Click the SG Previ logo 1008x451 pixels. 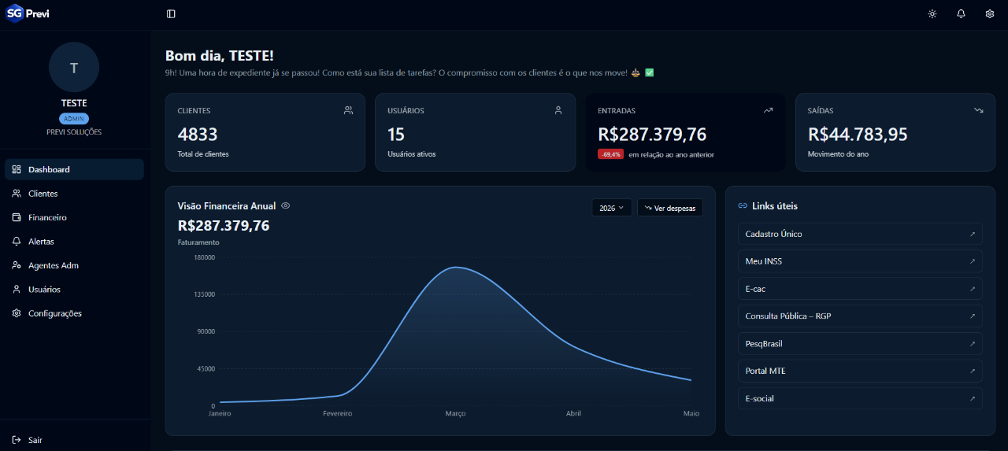[x=28, y=13]
